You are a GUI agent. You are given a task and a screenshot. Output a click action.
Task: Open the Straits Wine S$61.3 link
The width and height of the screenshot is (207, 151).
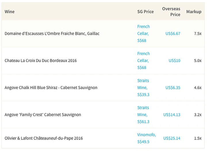(143, 115)
